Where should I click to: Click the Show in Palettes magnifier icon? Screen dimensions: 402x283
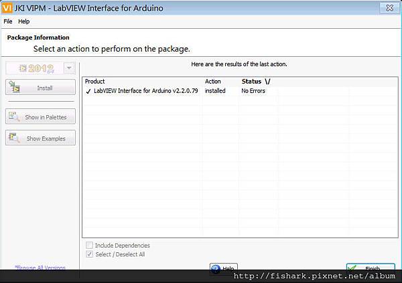tap(14, 116)
